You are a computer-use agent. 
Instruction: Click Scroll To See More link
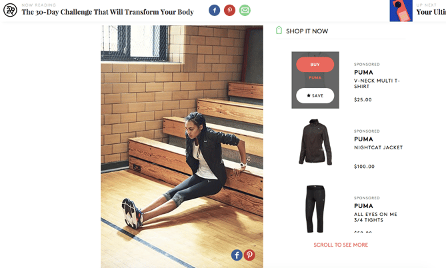[341, 245]
